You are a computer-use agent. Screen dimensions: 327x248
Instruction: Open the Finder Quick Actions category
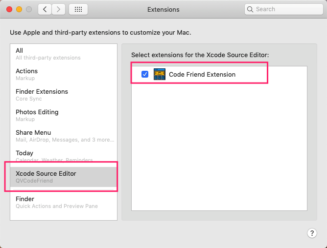tap(64, 202)
